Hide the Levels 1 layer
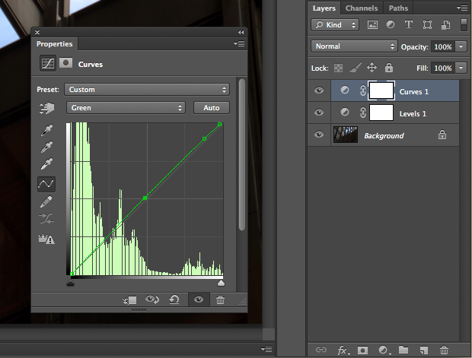Viewport: 472px width, 358px height. tap(319, 112)
